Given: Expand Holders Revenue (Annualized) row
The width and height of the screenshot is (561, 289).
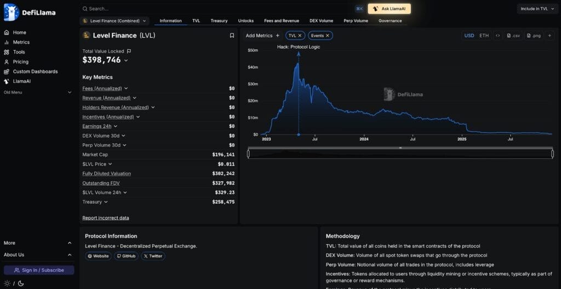Looking at the screenshot, I should tap(153, 108).
